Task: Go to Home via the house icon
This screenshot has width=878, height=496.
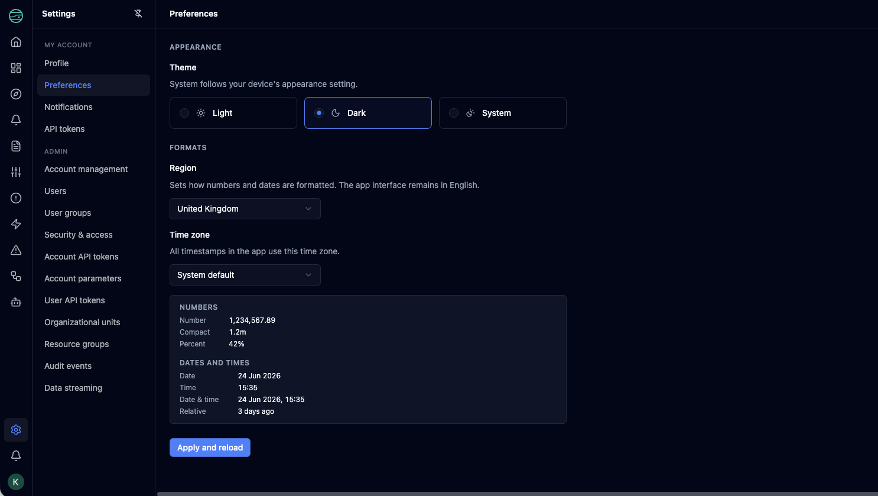Action: 16,42
